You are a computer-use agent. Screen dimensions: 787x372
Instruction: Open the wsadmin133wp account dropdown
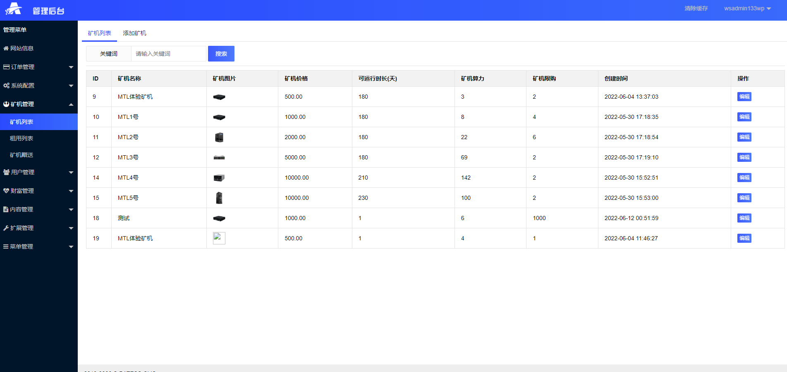click(x=747, y=8)
